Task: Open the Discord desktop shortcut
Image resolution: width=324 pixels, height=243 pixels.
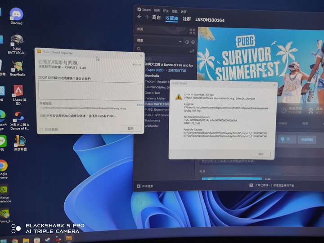Action: pyautogui.click(x=16, y=16)
